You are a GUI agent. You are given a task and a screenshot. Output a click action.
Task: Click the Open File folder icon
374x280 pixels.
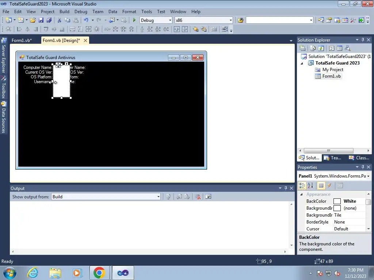point(33,20)
